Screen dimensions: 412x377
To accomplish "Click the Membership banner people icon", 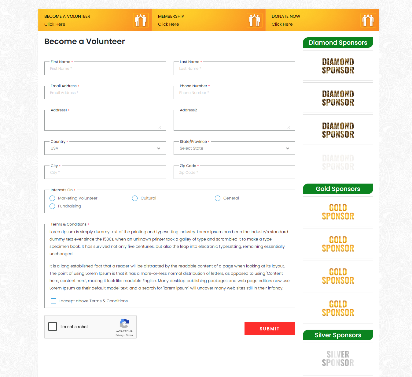I will tap(254, 20).
